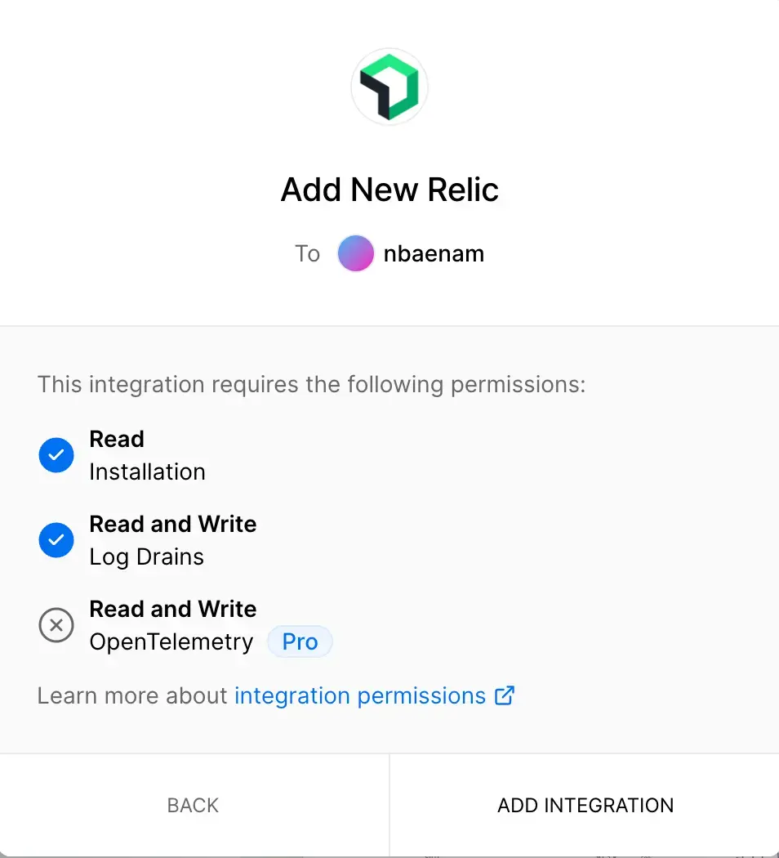Click the "Add New Relic" heading

pos(389,190)
